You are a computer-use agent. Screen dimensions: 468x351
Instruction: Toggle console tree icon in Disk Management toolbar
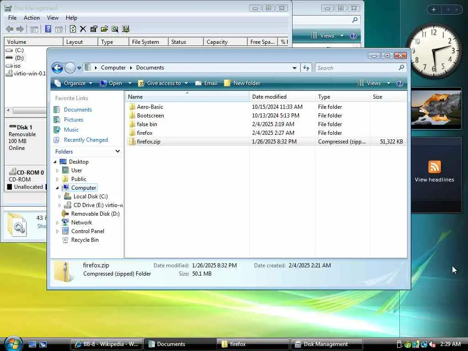point(34,29)
